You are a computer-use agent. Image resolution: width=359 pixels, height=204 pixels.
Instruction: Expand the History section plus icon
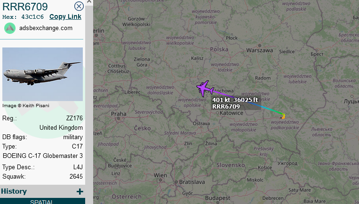80,191
